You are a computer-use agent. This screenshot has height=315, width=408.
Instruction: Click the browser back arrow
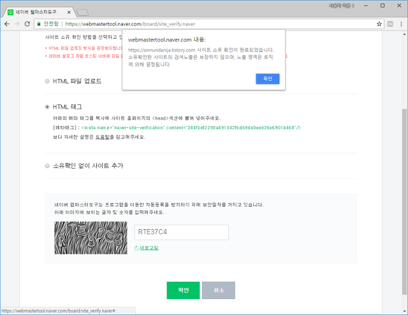[x=7, y=24]
